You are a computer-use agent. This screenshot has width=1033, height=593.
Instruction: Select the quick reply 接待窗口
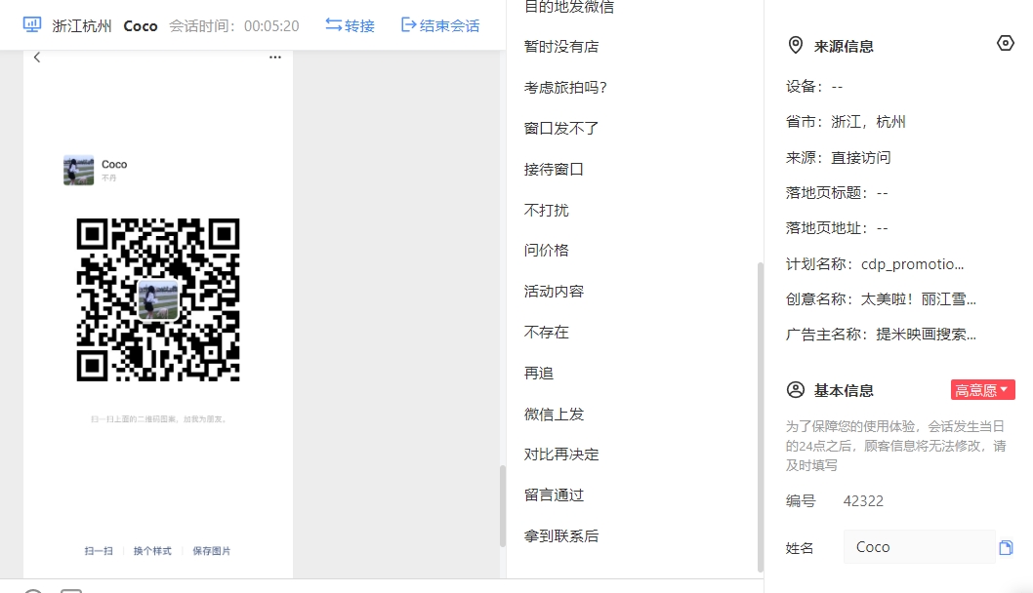click(554, 169)
